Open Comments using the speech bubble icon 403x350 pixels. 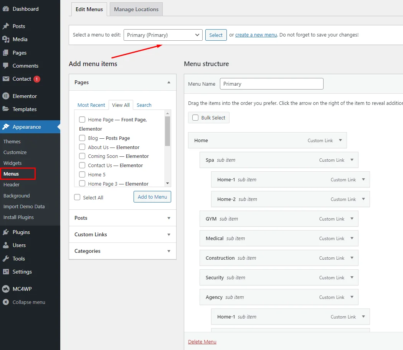click(6, 66)
